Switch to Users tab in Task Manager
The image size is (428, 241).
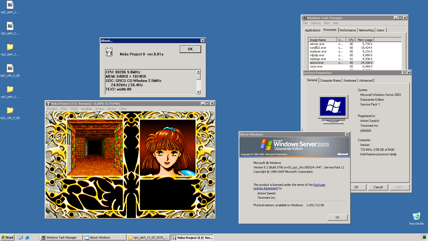tap(380, 30)
